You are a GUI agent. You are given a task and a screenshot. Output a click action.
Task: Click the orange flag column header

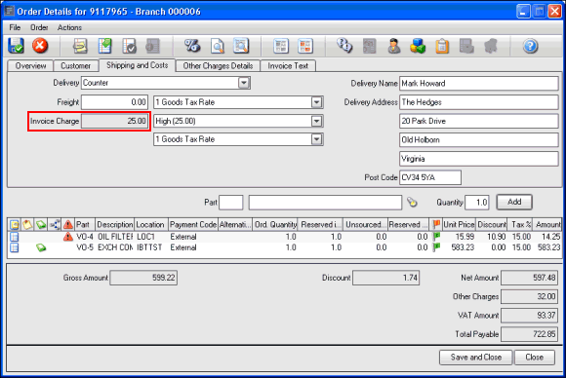[x=436, y=224]
